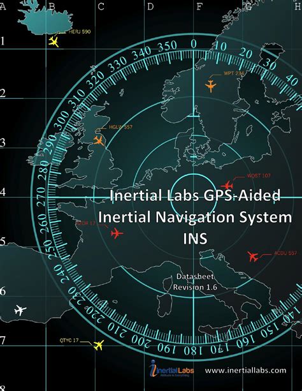Click the grid column letter F
This screenshot has height=391, width=302.
tap(199, 7)
